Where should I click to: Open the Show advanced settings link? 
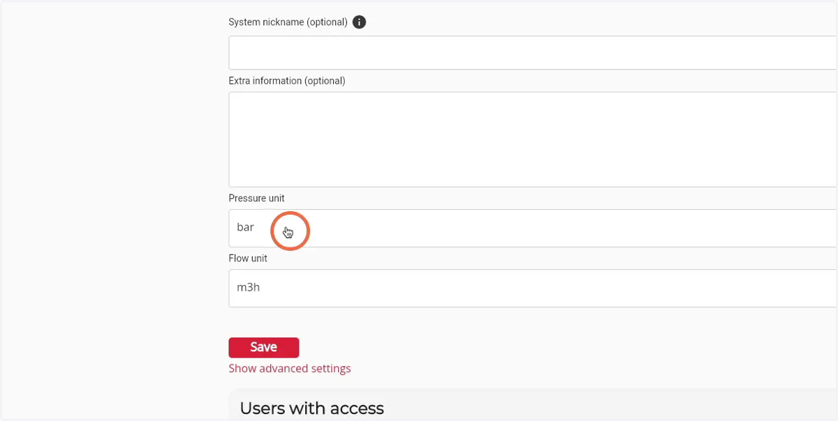click(290, 368)
